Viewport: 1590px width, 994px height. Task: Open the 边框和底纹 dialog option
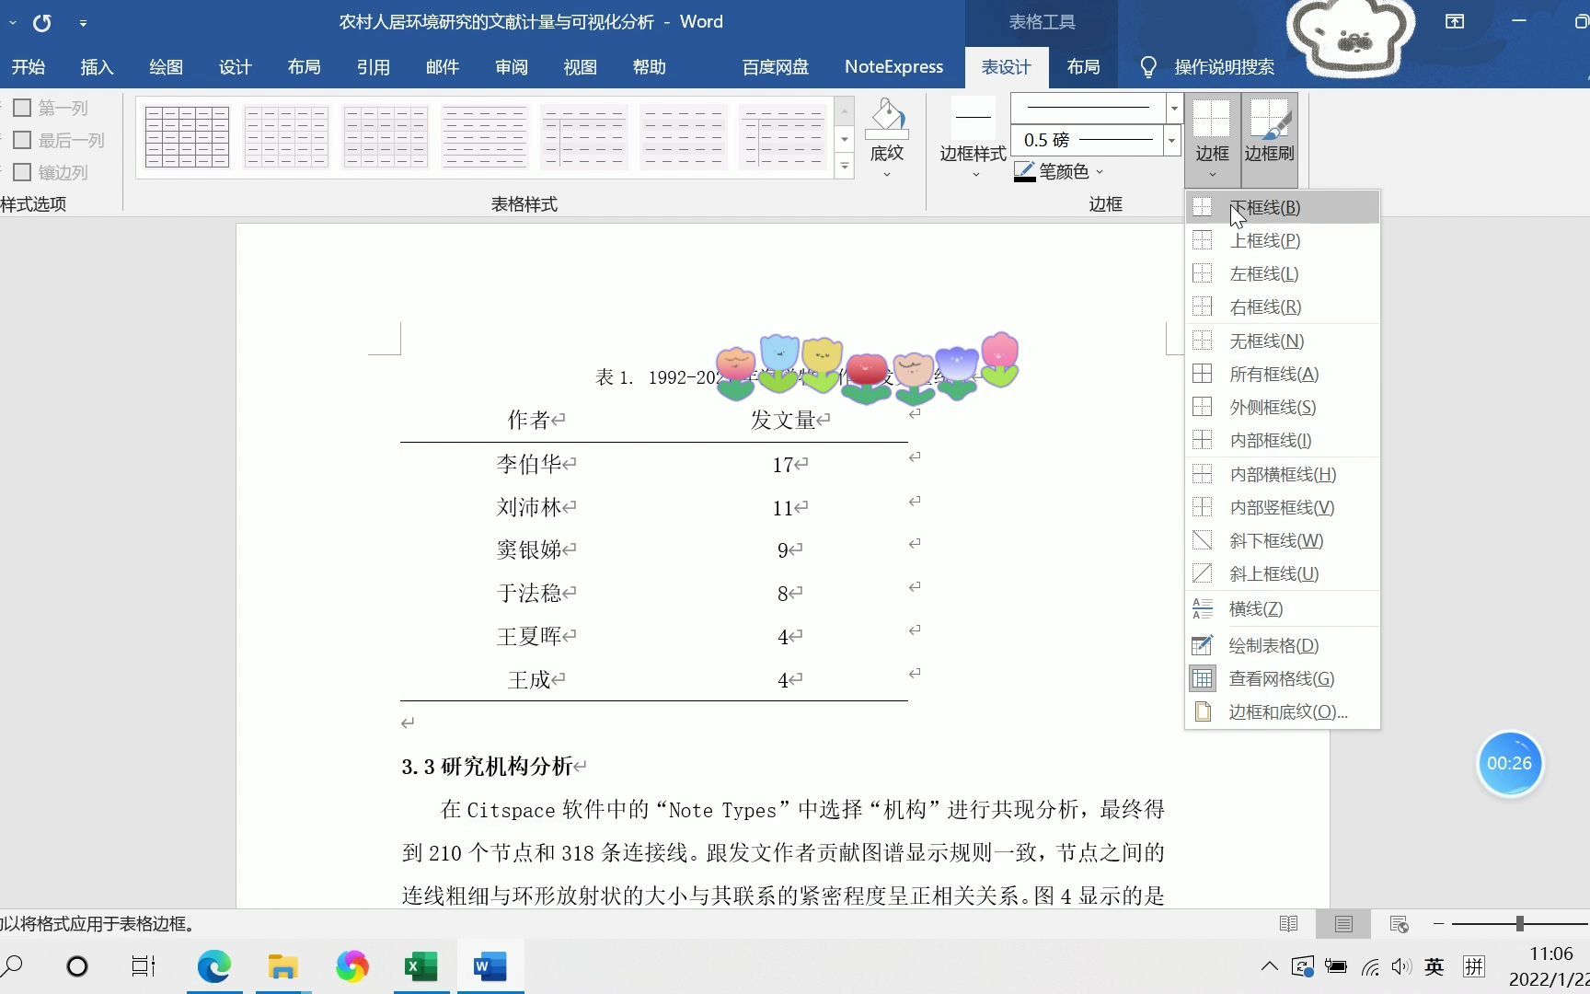pos(1286,711)
